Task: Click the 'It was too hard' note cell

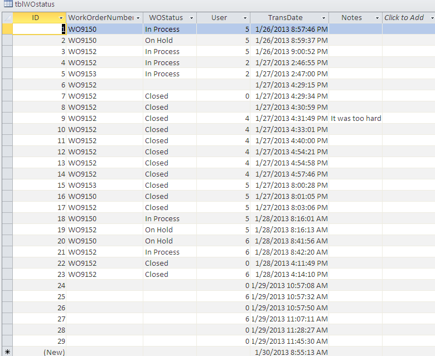Action: (x=356, y=118)
